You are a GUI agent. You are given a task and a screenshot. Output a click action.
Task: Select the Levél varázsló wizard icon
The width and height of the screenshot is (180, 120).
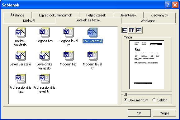(x=21, y=56)
